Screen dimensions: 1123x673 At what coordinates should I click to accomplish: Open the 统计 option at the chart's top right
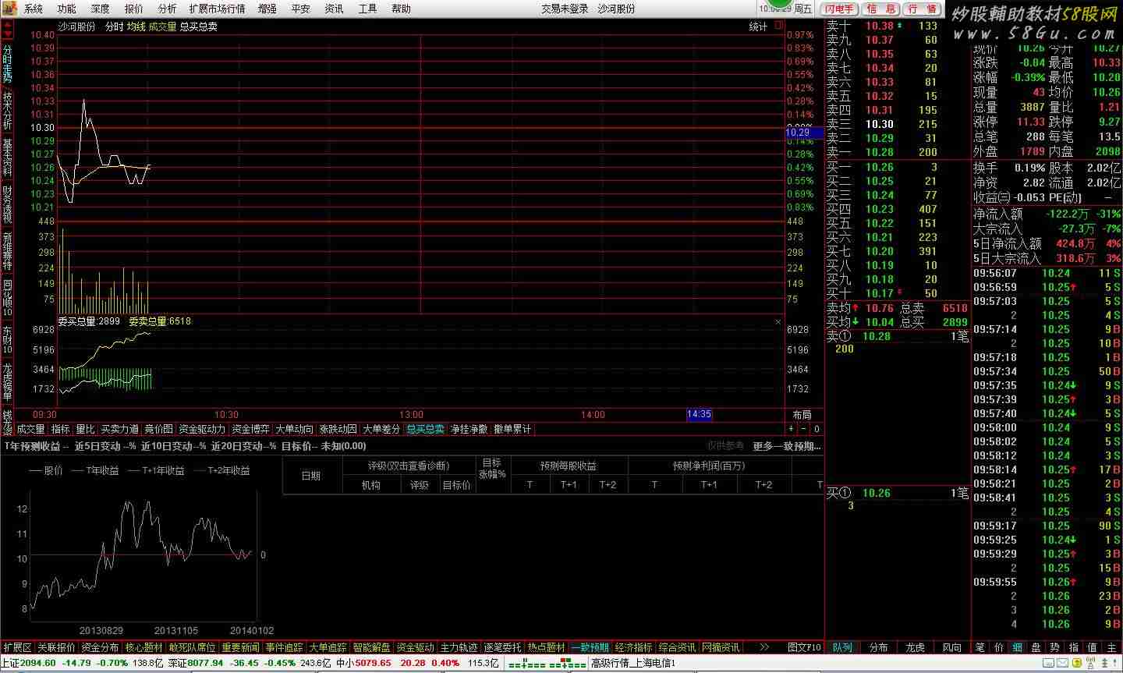tap(758, 27)
